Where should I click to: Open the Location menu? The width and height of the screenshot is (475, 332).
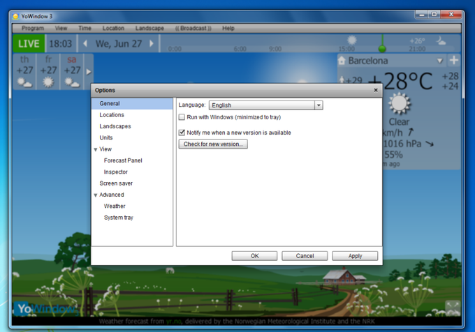pos(113,28)
